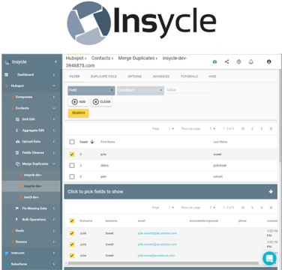Uncheck the julie.sweet4@accenture.com row checkbox
Image resolution: width=282 pixels, height=270 pixels.
click(72, 244)
